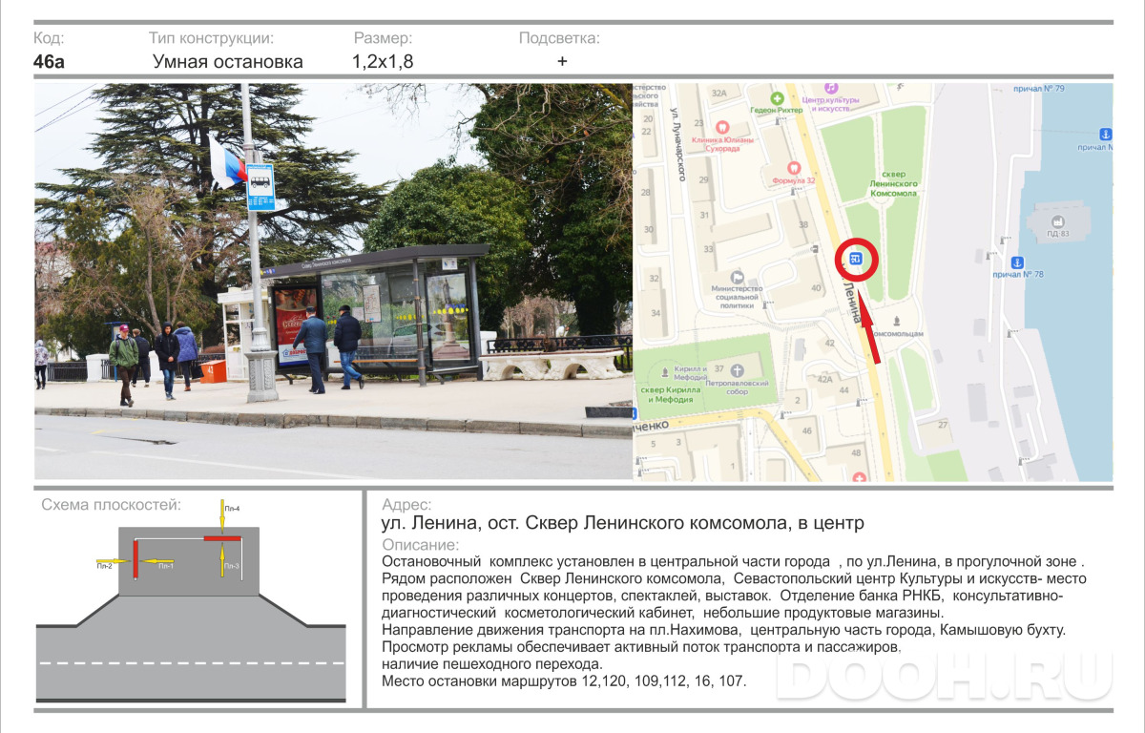Viewport: 1145px width, 733px height.
Task: Click the line starting Остановочный комплекс установлен
Action: click(x=733, y=561)
